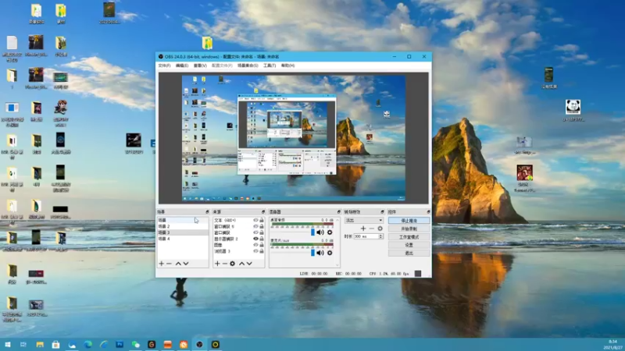Image resolution: width=625 pixels, height=351 pixels.
Task: Open source properties gear icon
Action: [x=232, y=264]
